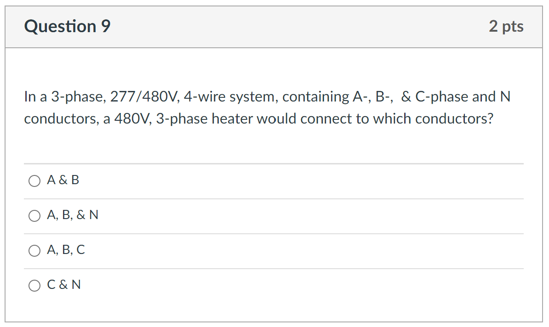This screenshot has width=549, height=327.
Task: Select the "A, B, C" radio button
Action: 34,251
